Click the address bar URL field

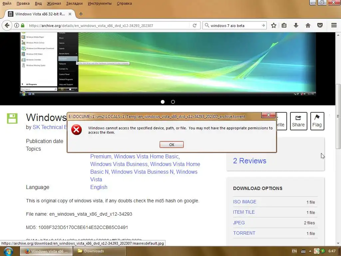[x=109, y=25]
